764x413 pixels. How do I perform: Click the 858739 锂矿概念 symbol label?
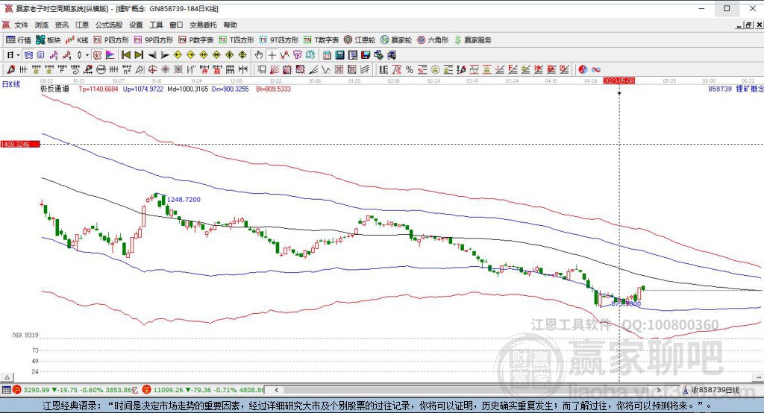736,89
